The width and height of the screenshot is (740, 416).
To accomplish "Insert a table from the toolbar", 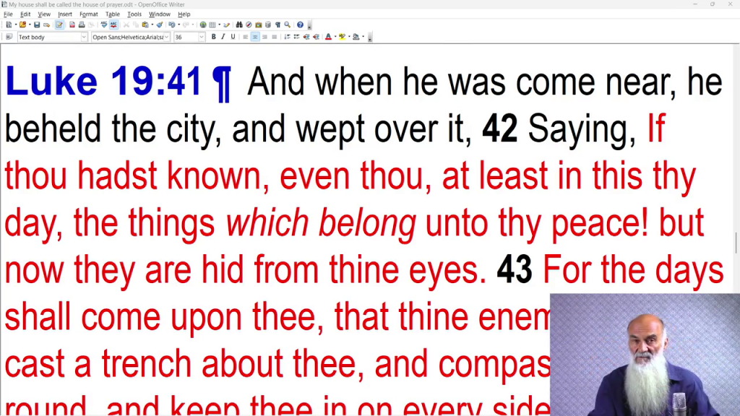I will (212, 25).
